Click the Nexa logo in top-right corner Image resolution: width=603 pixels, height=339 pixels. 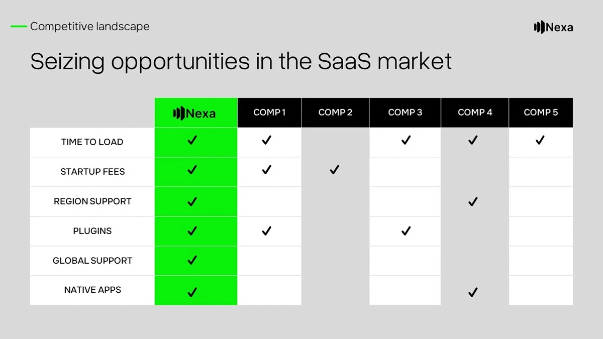[553, 27]
